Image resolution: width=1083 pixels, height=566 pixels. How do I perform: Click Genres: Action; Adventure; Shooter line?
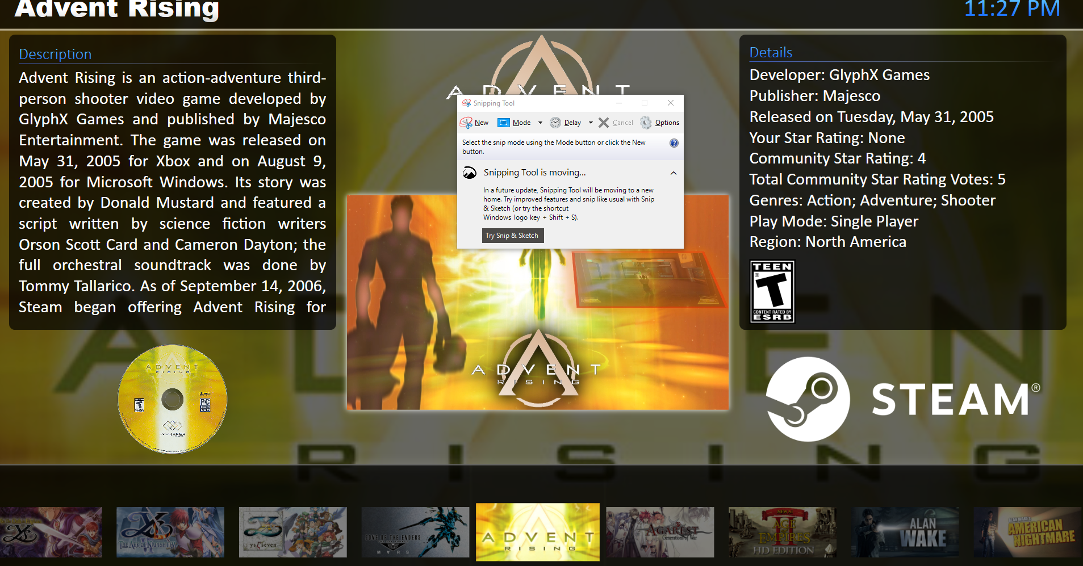point(872,200)
